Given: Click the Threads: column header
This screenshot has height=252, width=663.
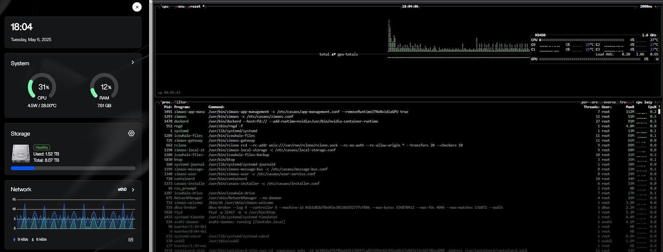Looking at the screenshot, I should coord(592,107).
